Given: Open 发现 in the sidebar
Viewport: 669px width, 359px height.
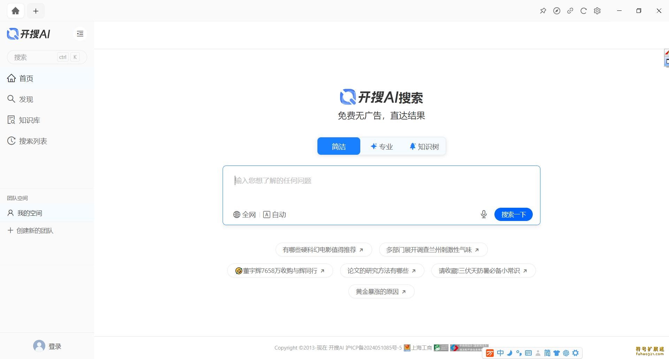Looking at the screenshot, I should click(x=47, y=99).
